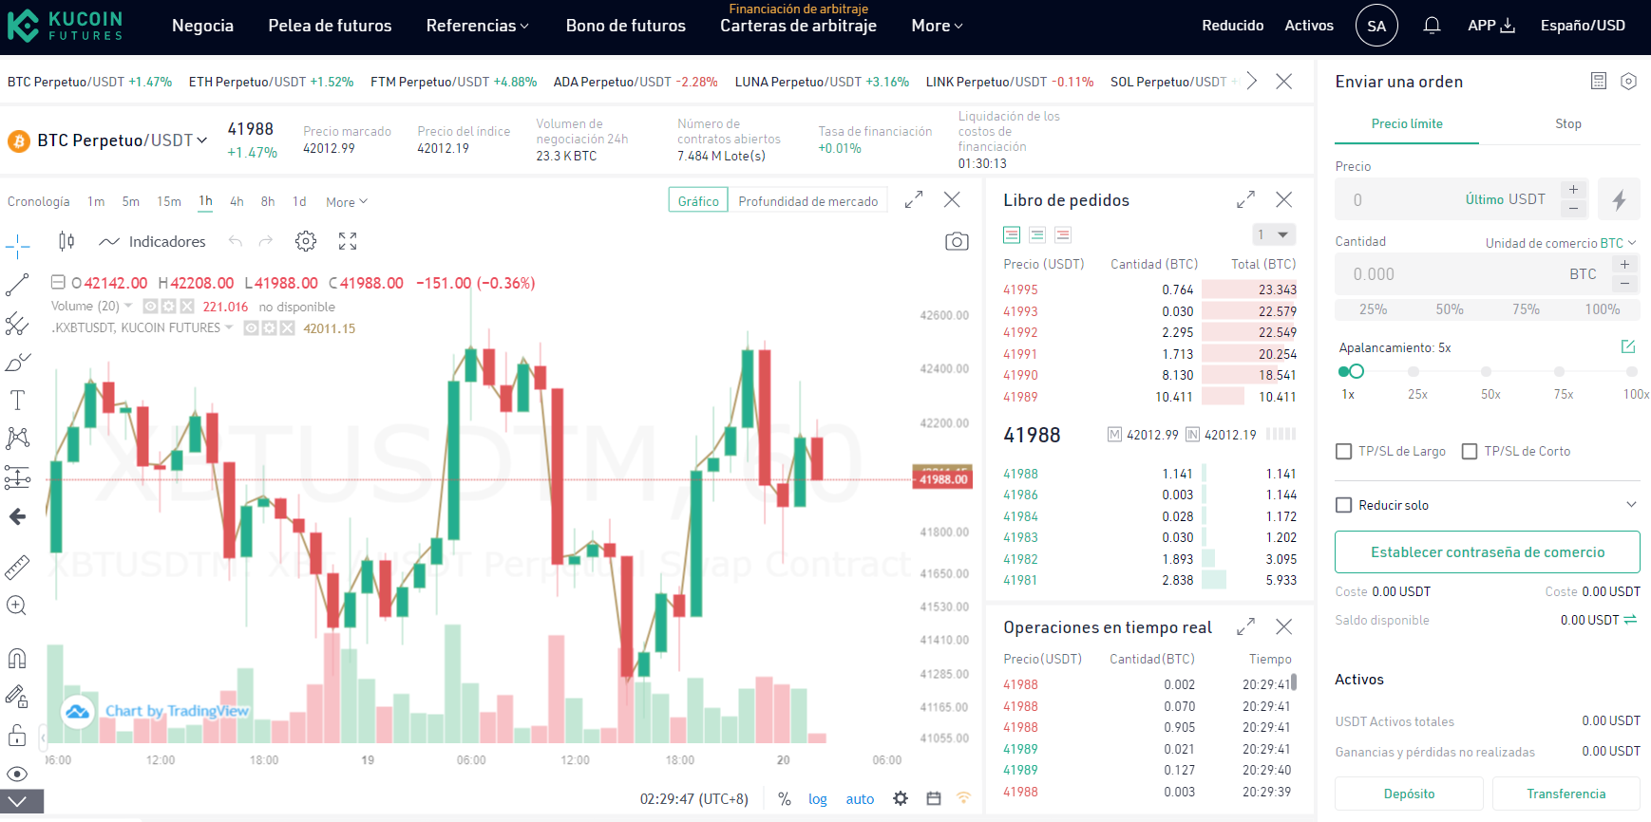Image resolution: width=1651 pixels, height=822 pixels.
Task: Switch to the Stop order tab
Action: 1568,123
